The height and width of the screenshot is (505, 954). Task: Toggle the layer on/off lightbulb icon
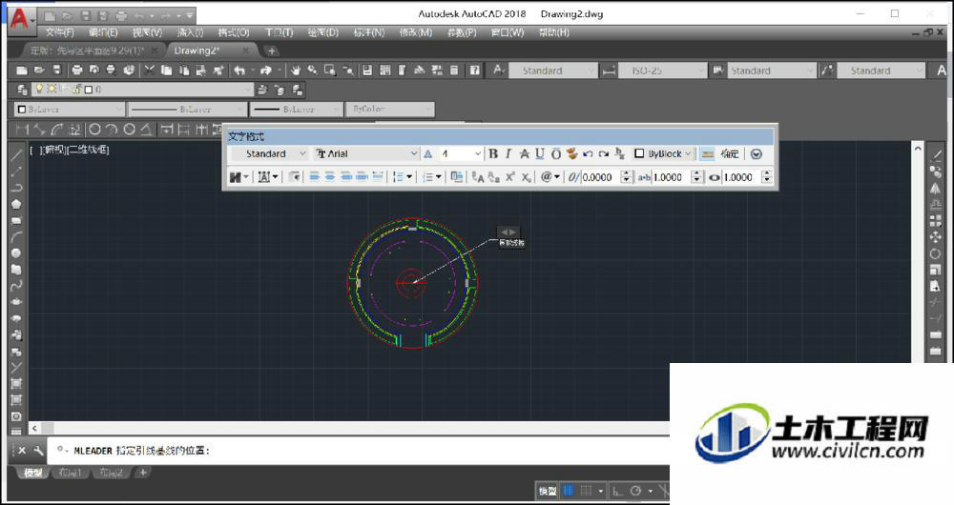tap(39, 90)
